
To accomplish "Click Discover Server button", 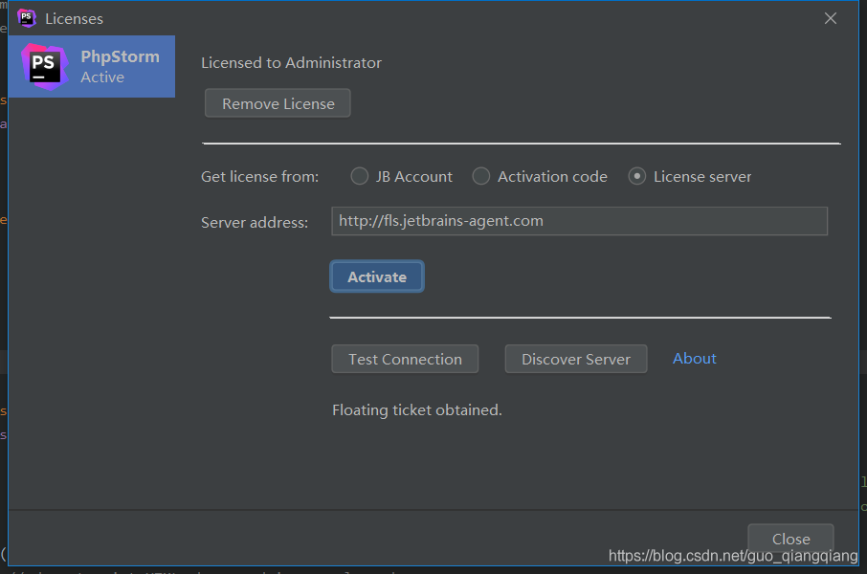I will pos(575,359).
